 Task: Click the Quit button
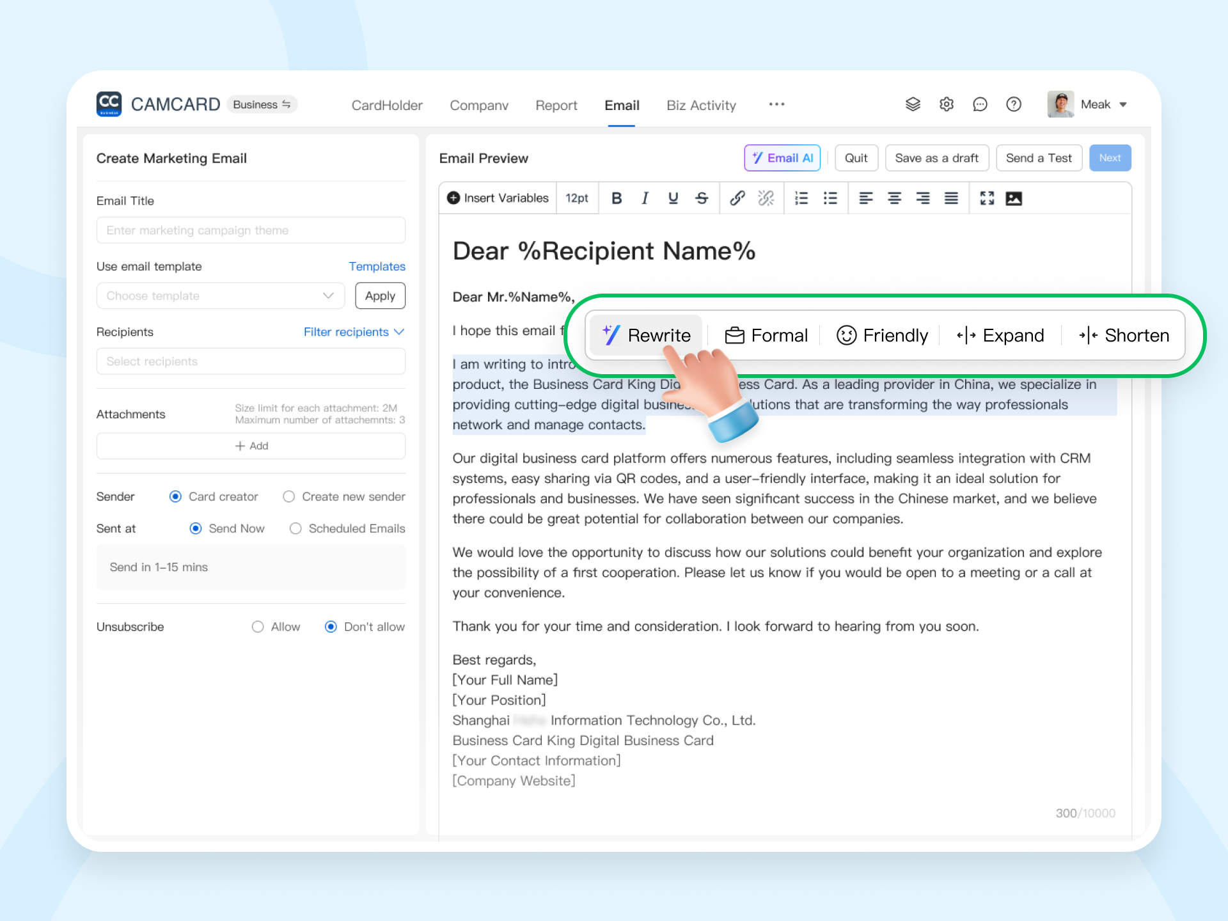tap(856, 158)
